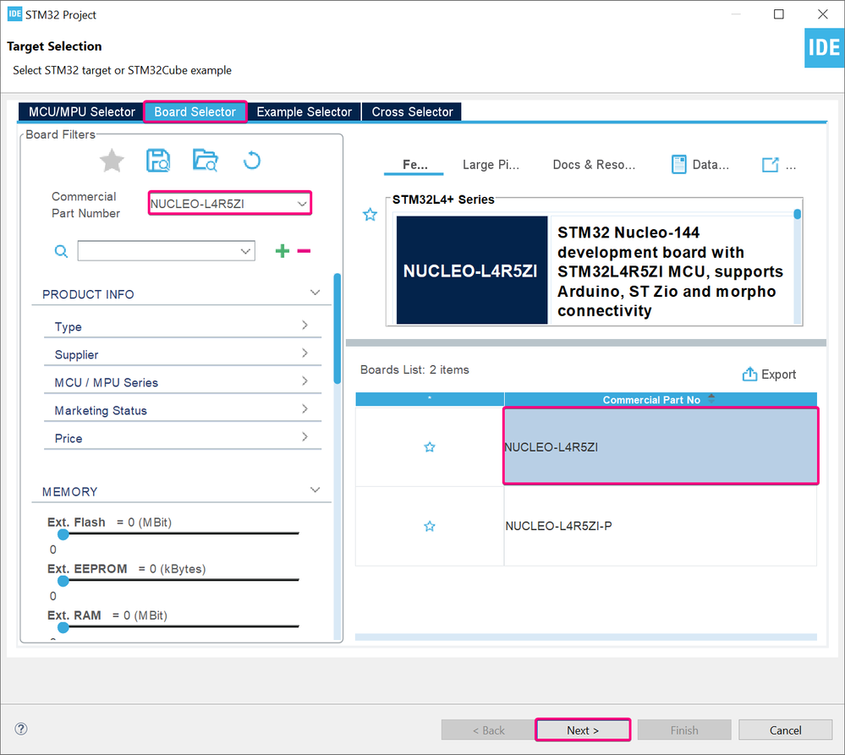Click the disabled Back button
Image resolution: width=845 pixels, height=755 pixels.
pos(488,730)
